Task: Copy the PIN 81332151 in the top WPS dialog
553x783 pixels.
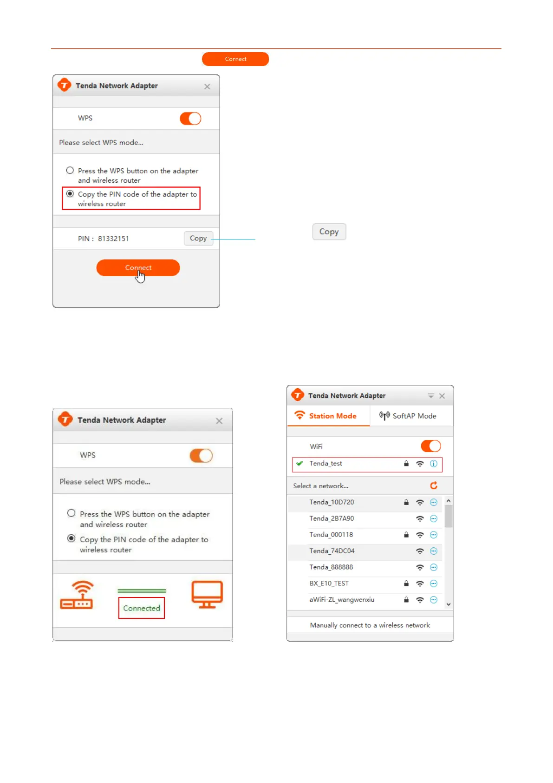Action: click(x=198, y=239)
